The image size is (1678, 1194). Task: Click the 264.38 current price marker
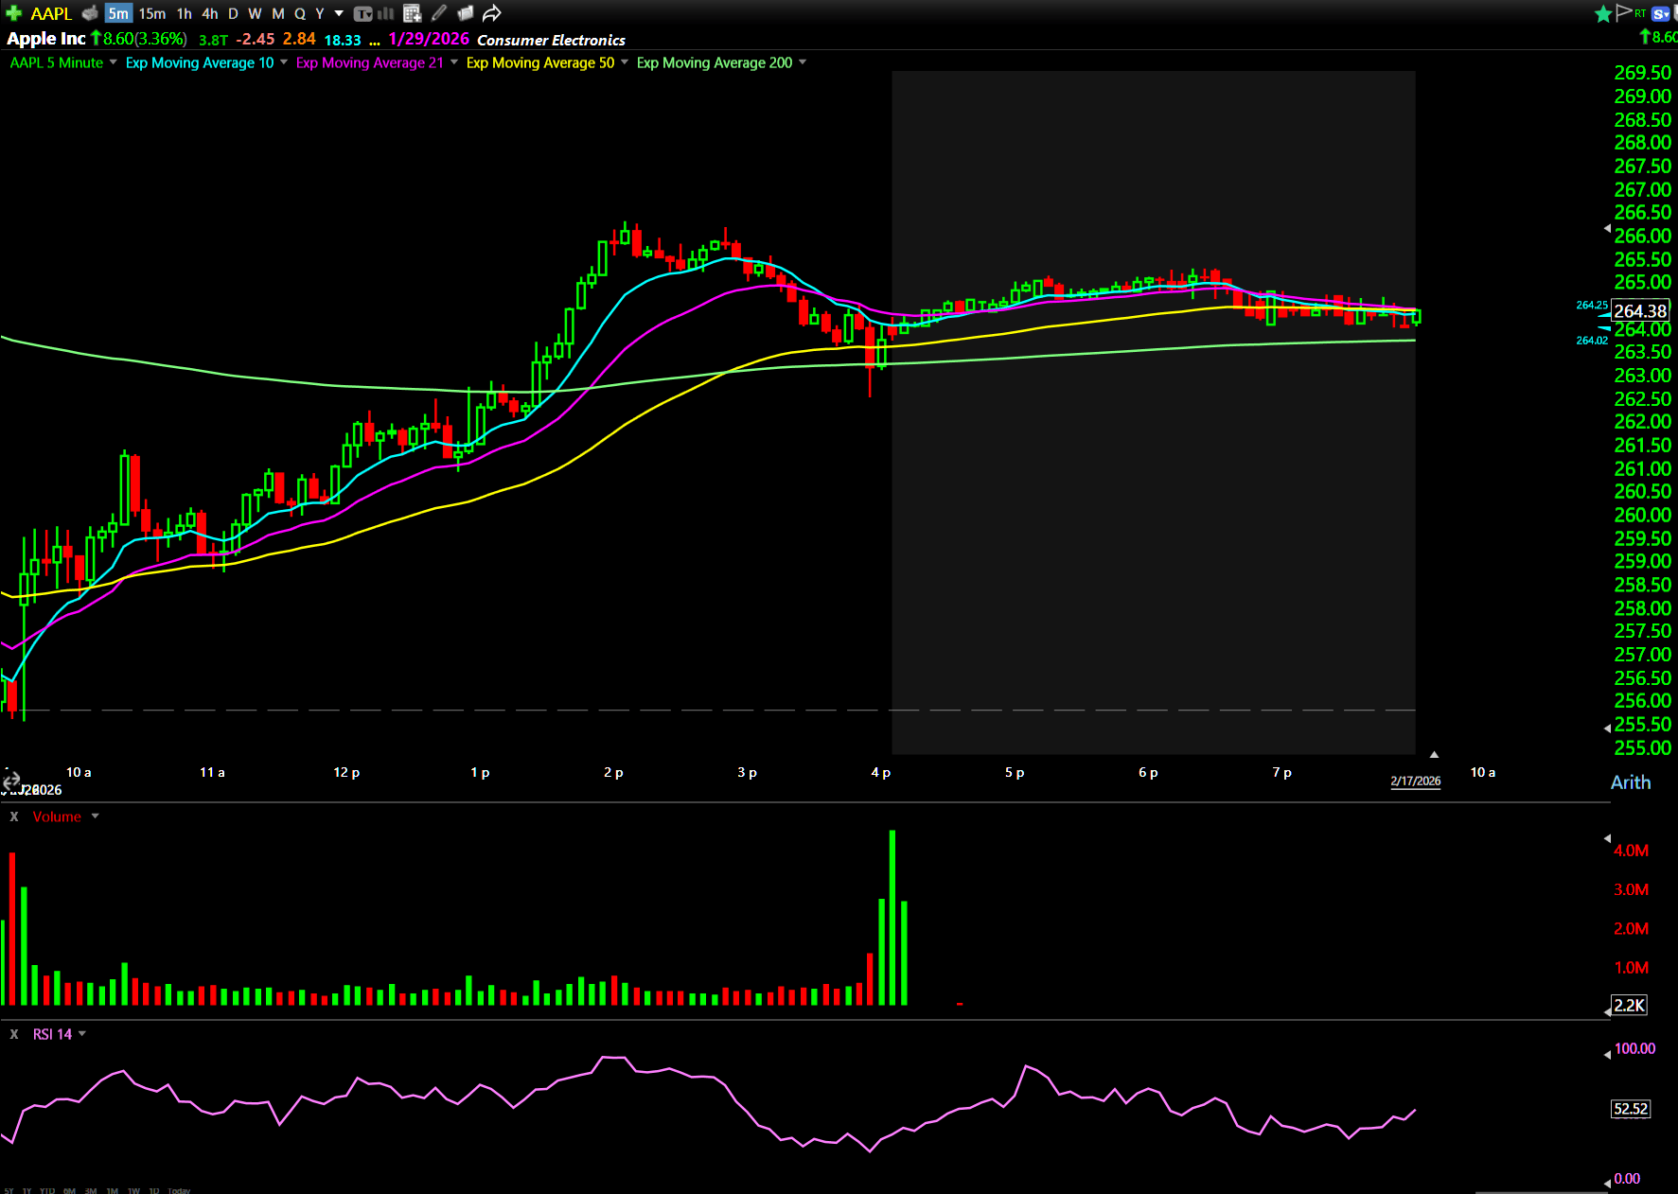point(1639,311)
